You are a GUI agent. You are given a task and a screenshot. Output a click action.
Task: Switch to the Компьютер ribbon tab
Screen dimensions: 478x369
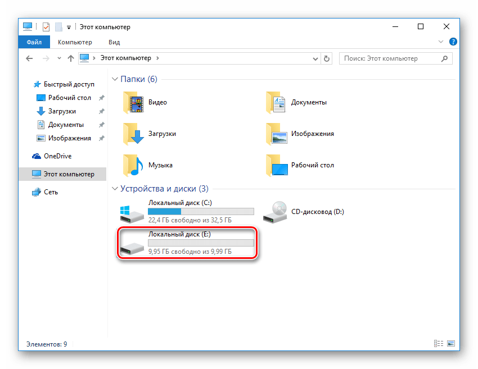pos(75,42)
